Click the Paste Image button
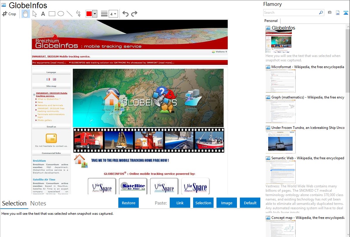 click(x=226, y=203)
